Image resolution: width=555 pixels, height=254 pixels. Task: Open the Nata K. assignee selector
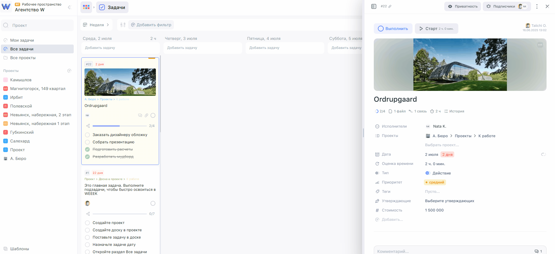(436, 126)
